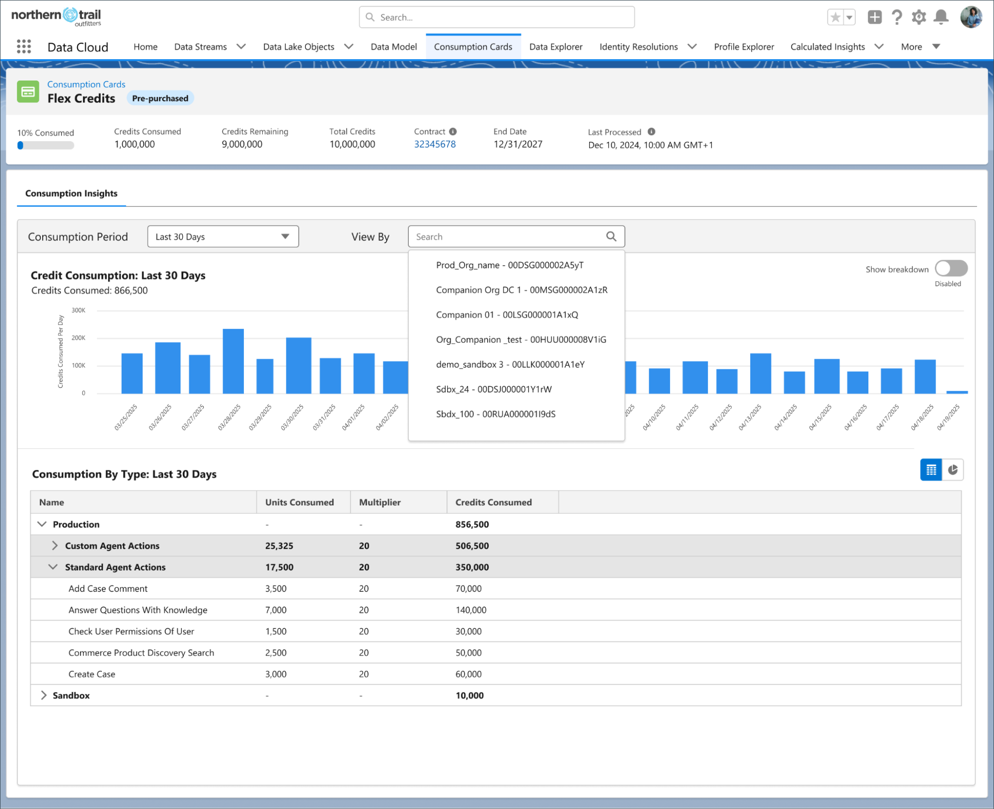Click the 03/28/2025 chart bar
The image size is (994, 809).
[233, 361]
